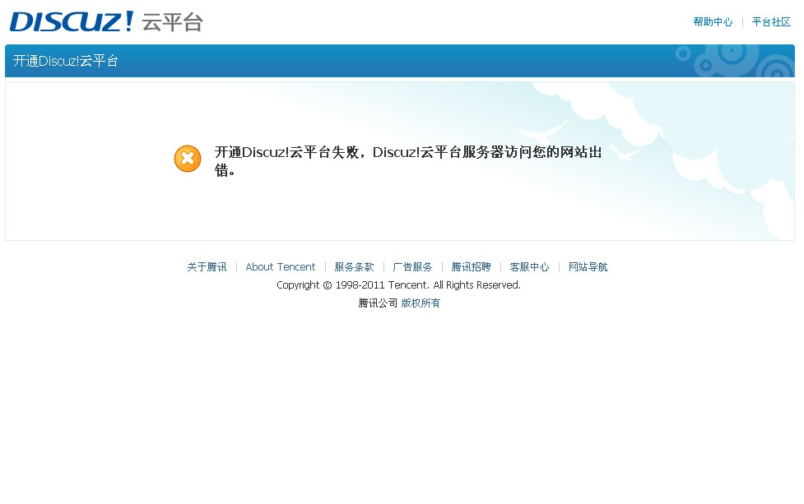This screenshot has height=504, width=804.
Task: Click the 腾讯公司 text in the footer
Action: click(x=378, y=303)
